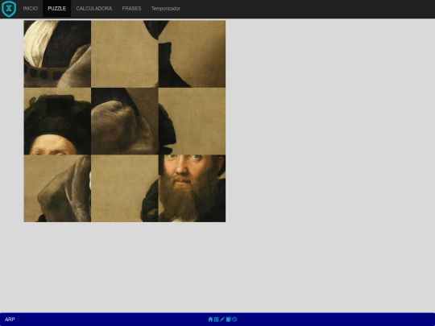Open the CALCULADORA page

94,9
